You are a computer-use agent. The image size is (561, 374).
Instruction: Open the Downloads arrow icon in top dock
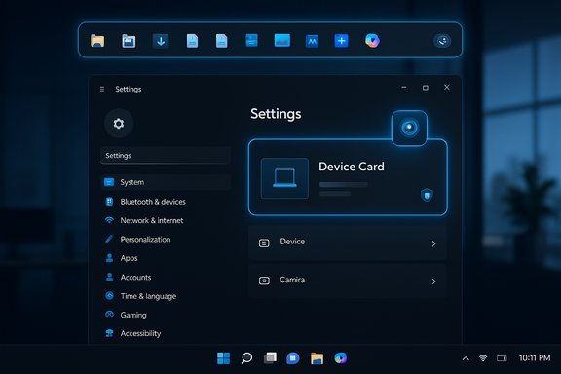click(161, 41)
